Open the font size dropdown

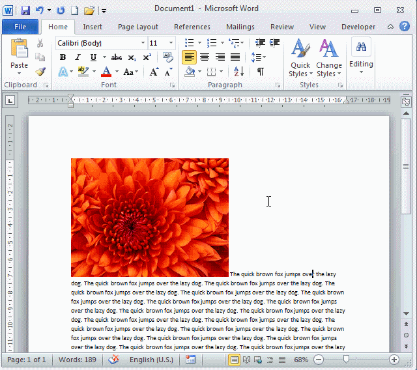tap(171, 43)
